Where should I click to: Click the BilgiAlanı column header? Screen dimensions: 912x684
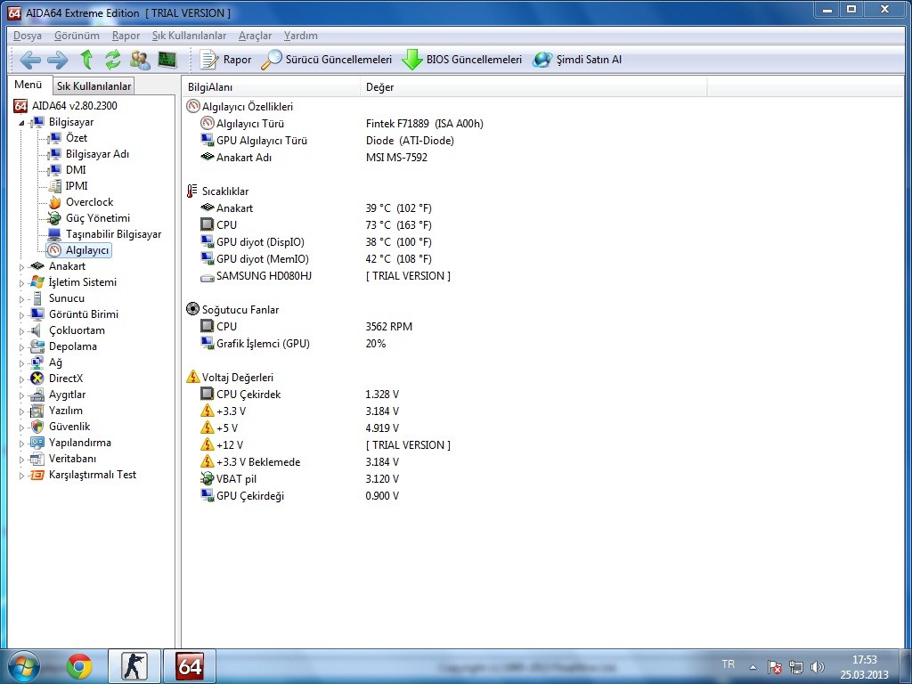pyautogui.click(x=271, y=87)
